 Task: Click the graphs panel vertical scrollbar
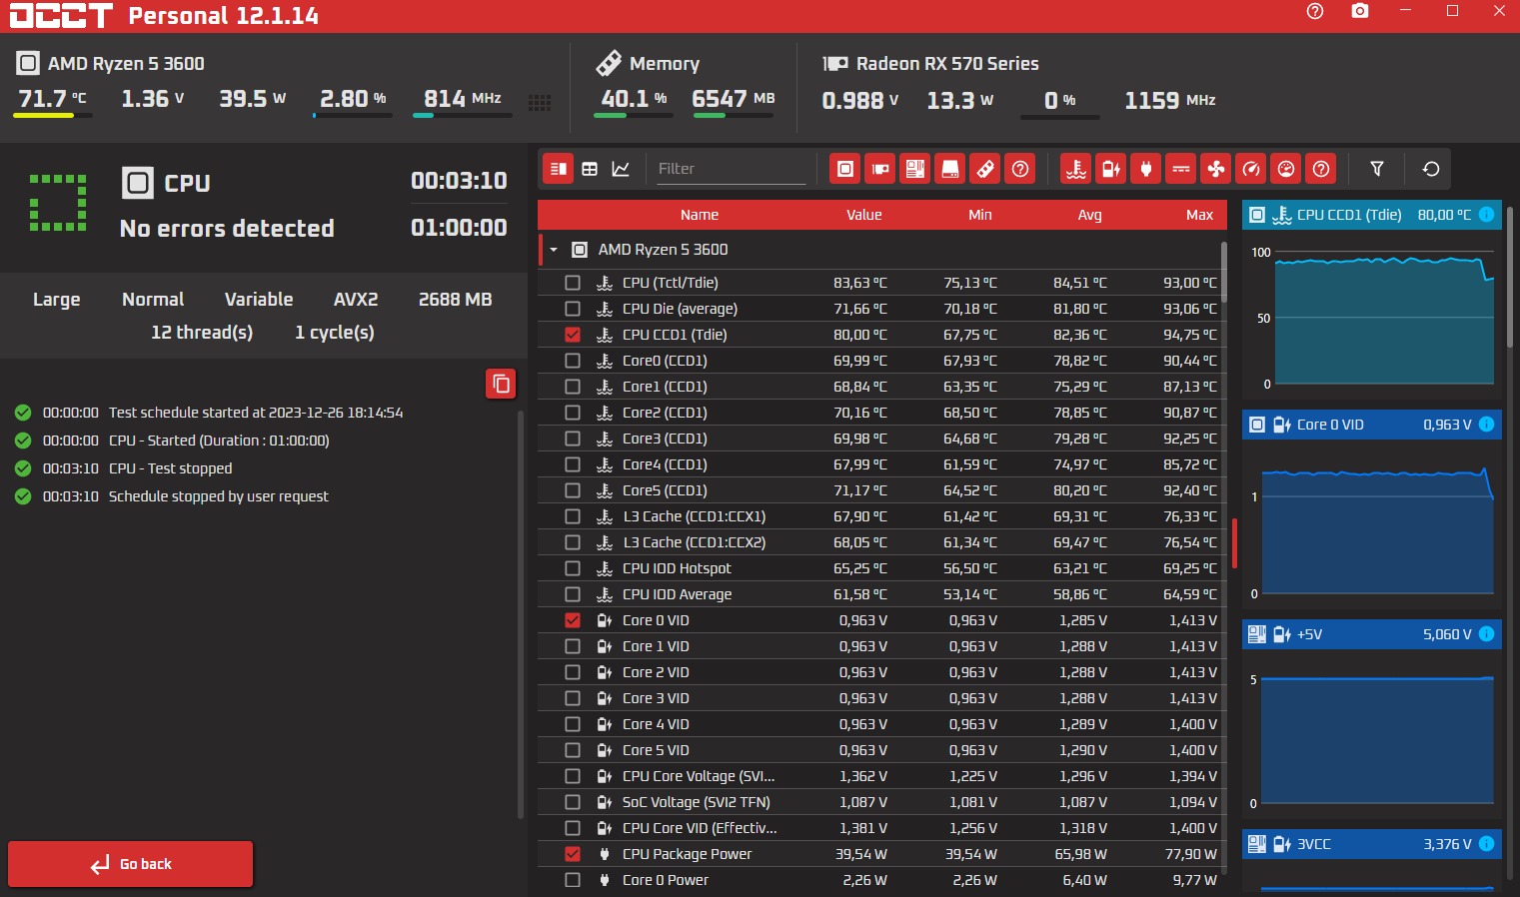pyautogui.click(x=1510, y=277)
